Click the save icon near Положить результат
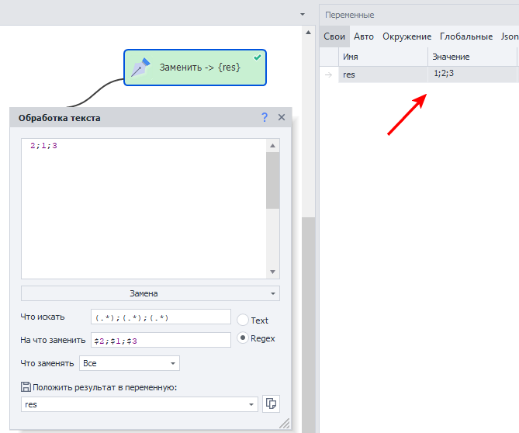The image size is (519, 433). pos(26,387)
